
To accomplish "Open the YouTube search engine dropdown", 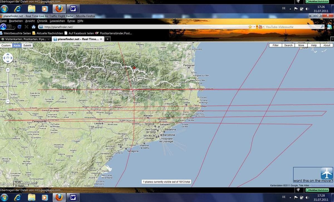I will click(x=263, y=27).
